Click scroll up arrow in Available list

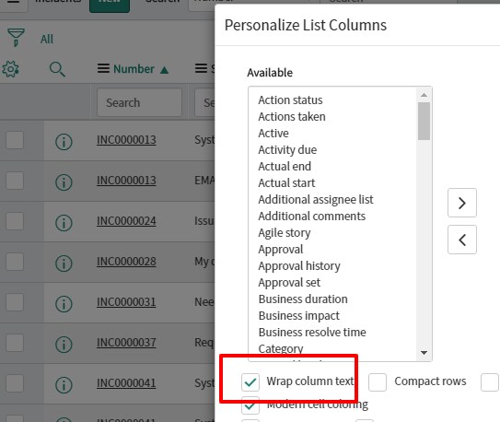click(x=424, y=95)
